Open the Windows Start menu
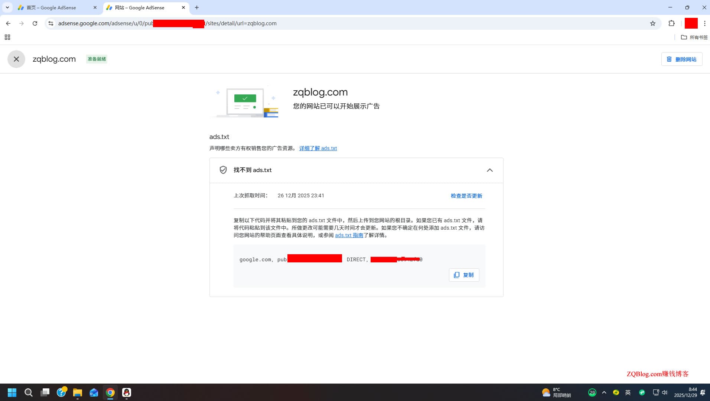Screen dimensions: 710x401 click(x=12, y=392)
